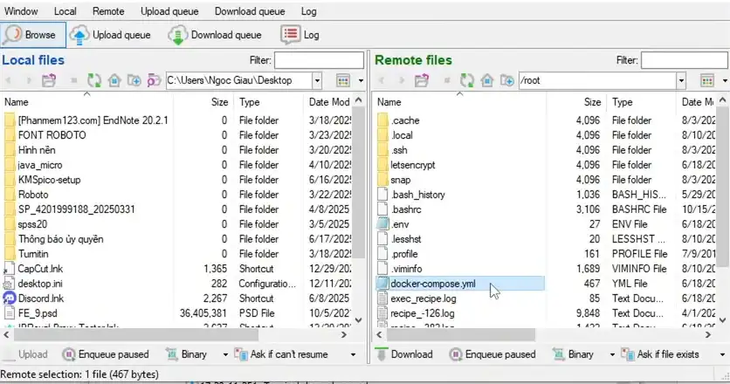Select docker-compose.yml in Remote files
The width and height of the screenshot is (730, 384).
(x=459, y=284)
